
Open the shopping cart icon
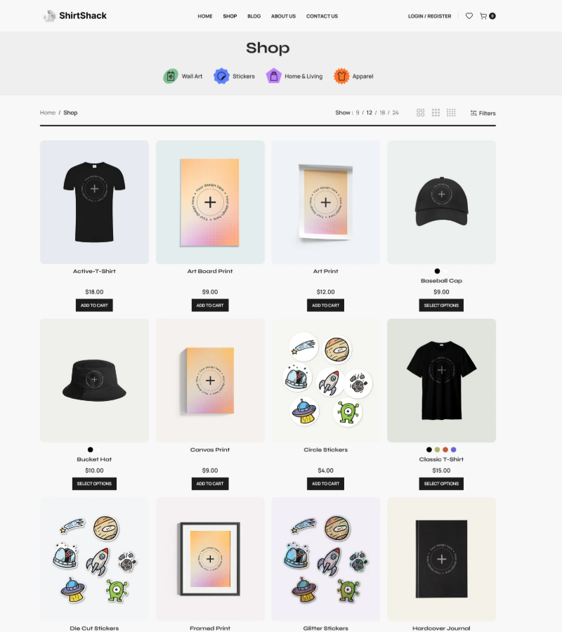[483, 16]
